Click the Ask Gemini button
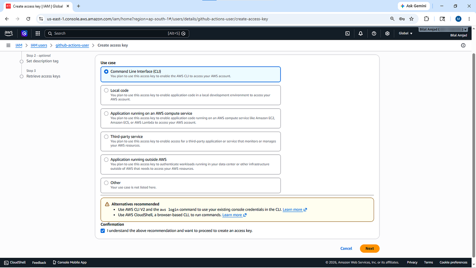 [x=414, y=6]
